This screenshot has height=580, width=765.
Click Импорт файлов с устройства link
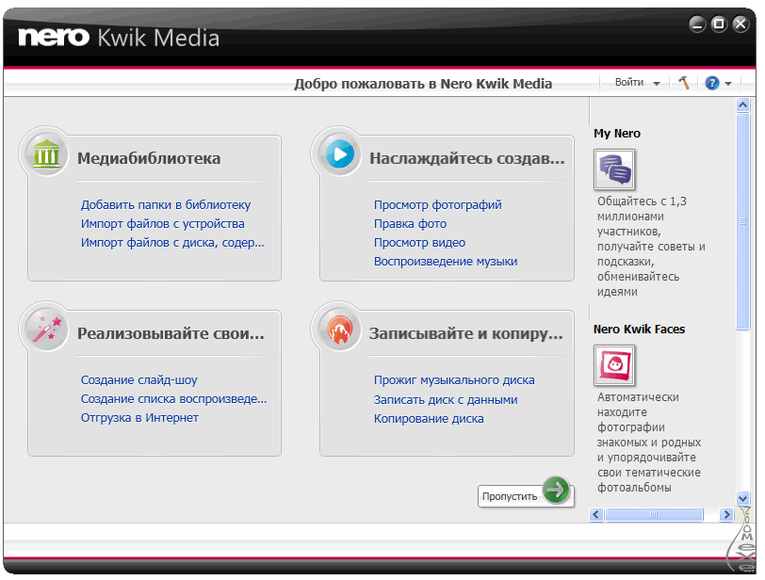(x=162, y=224)
